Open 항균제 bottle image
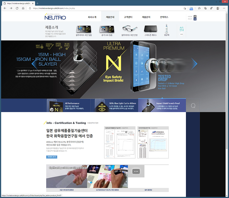Viewport: 229px width, 198px height. pyautogui.click(x=166, y=29)
